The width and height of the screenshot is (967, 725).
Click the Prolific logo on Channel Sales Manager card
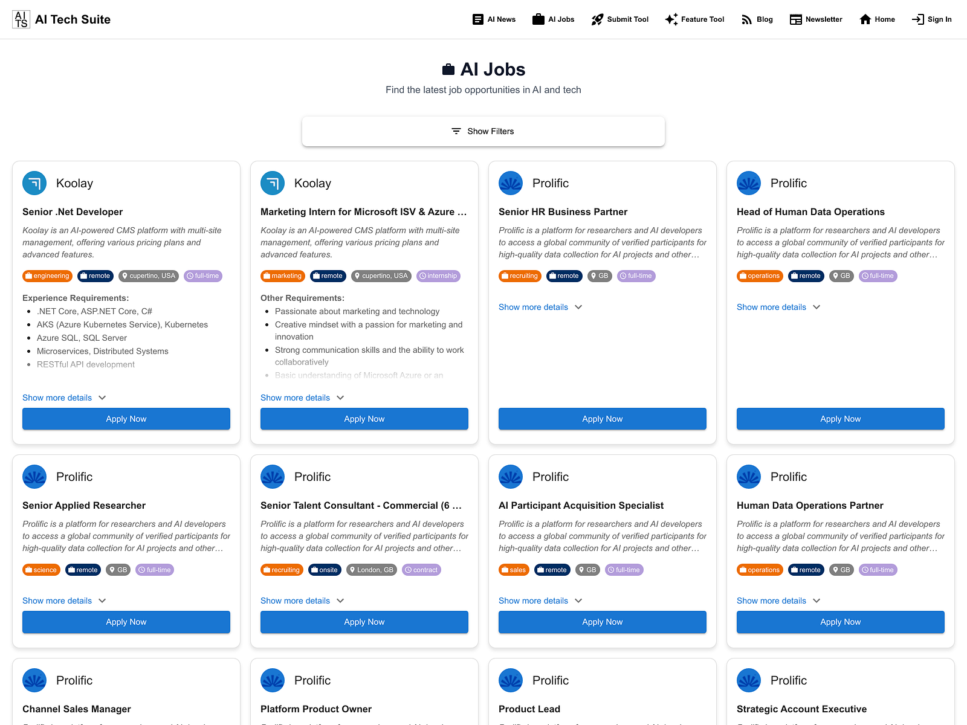click(x=34, y=680)
